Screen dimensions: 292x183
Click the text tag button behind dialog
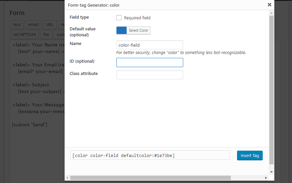[x=17, y=25]
